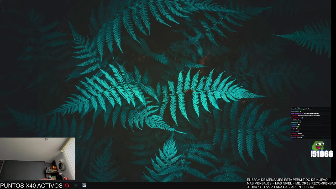The height and width of the screenshot is (189, 336).
Task: Open the white face-like app icon in taskbar
Action: pos(84,185)
